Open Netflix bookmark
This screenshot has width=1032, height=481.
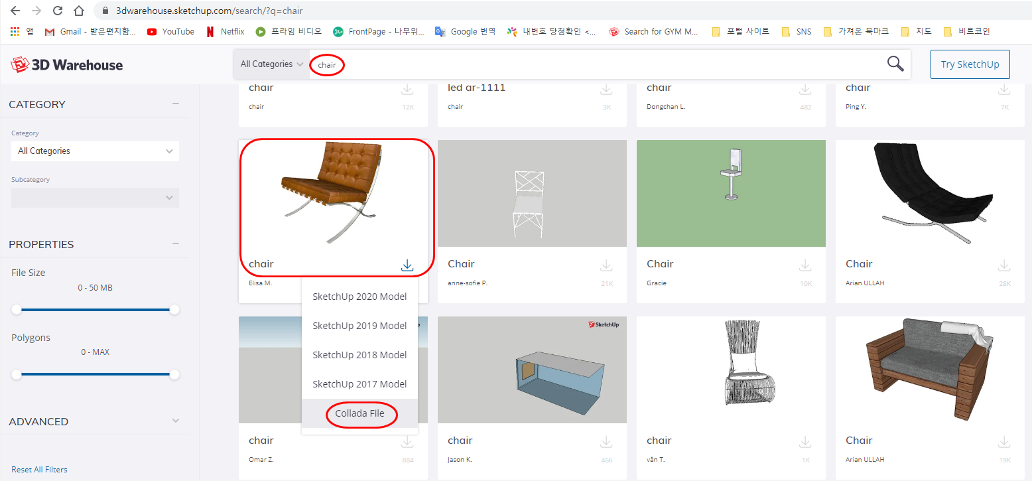click(x=226, y=31)
